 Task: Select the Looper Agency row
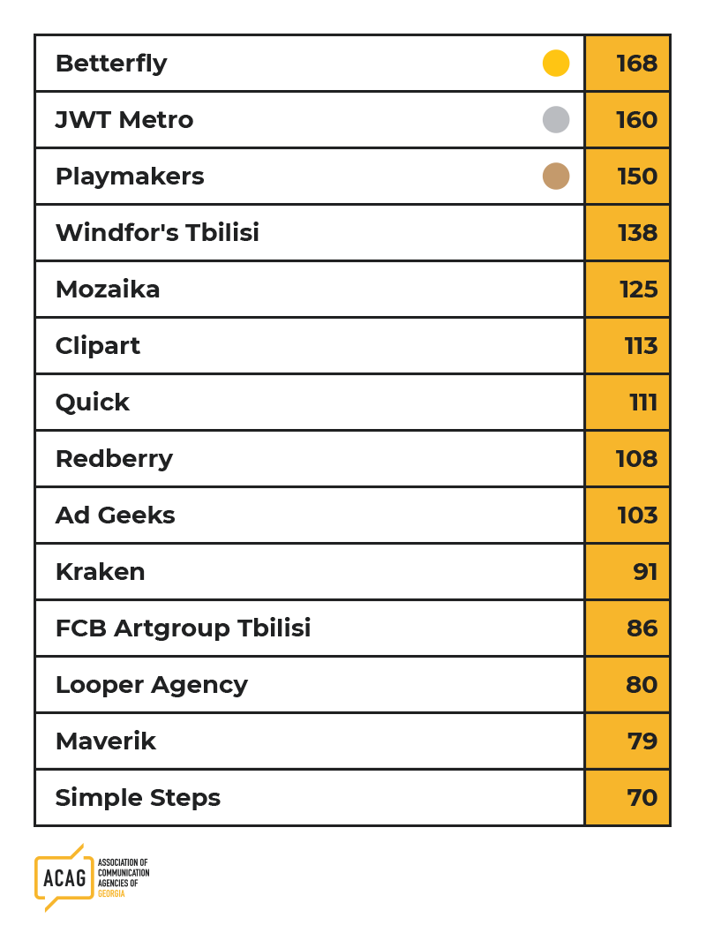click(352, 685)
